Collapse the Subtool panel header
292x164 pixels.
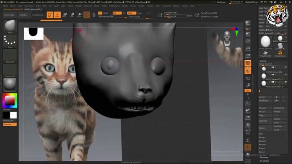pyautogui.click(x=263, y=61)
